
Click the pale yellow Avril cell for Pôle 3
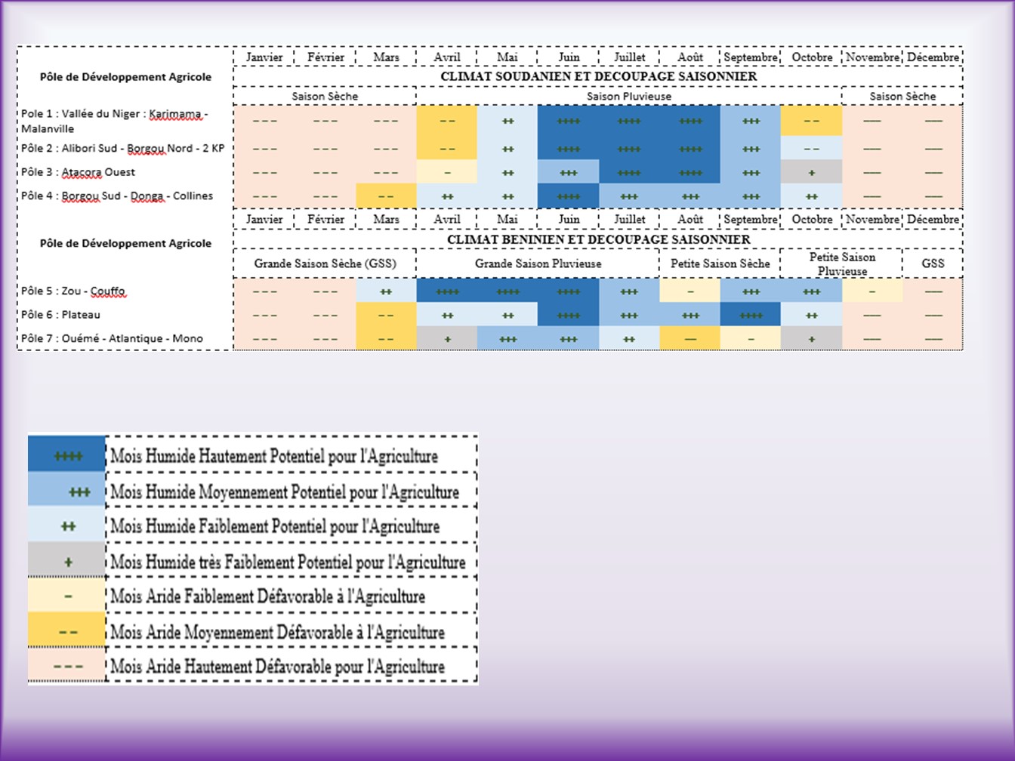click(x=447, y=172)
